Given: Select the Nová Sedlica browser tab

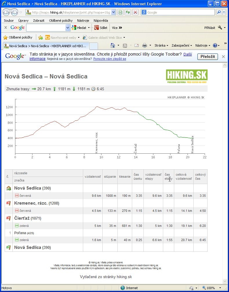Looking at the screenshot, I should (x=45, y=46).
